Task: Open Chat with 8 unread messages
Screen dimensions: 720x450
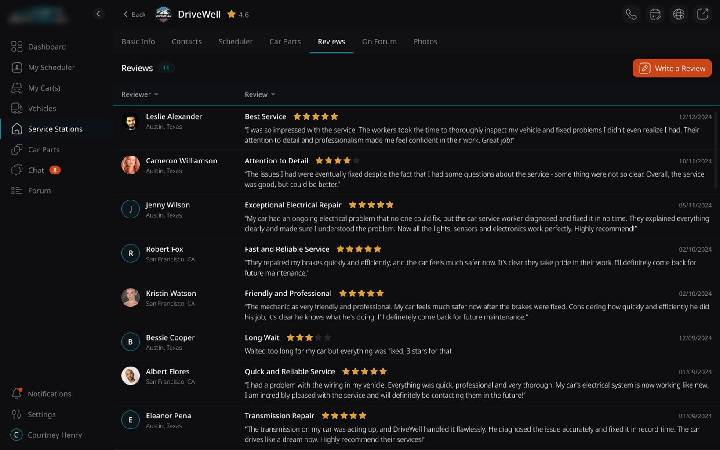Action: 36,170
